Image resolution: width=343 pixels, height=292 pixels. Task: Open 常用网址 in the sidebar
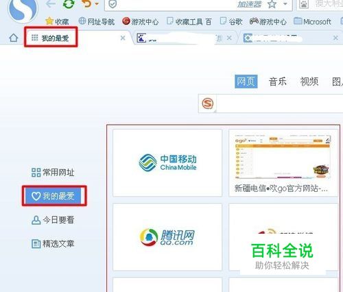point(53,172)
